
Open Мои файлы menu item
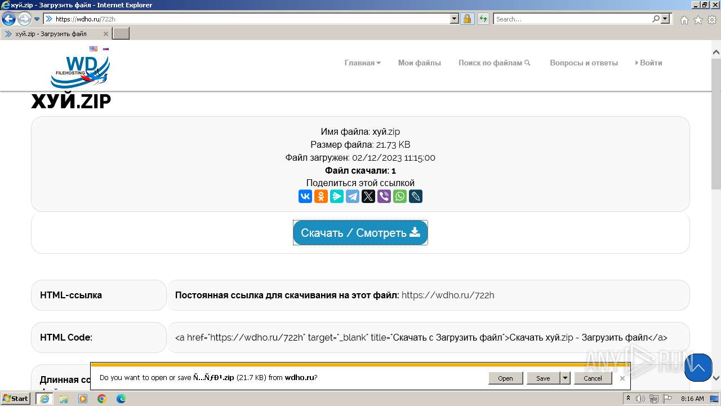click(420, 63)
